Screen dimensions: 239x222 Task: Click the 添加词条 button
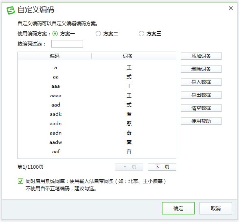tap(201, 56)
